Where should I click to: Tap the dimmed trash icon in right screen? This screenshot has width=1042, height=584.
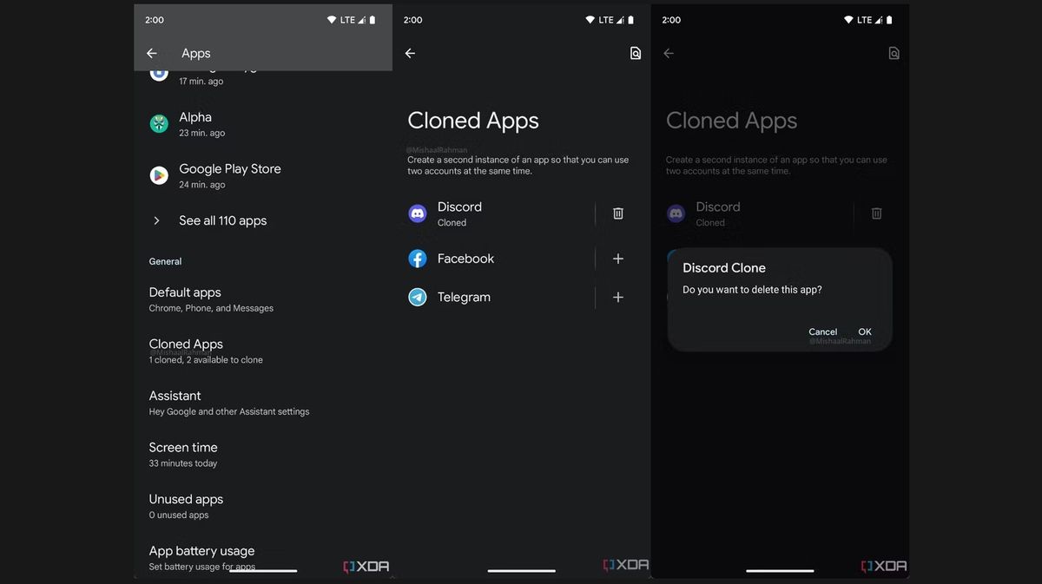[x=877, y=213]
